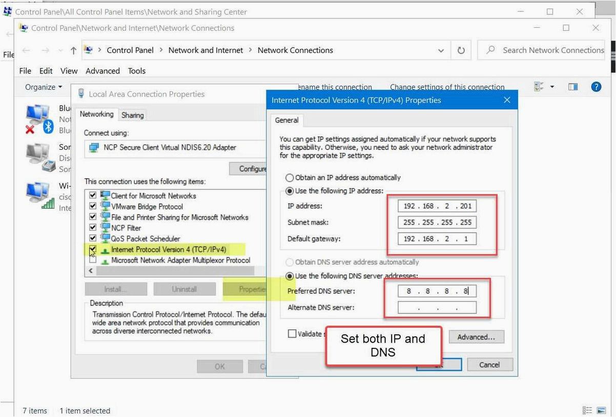The width and height of the screenshot is (616, 417).
Task: Switch to the Sharing tab
Action: [x=132, y=115]
